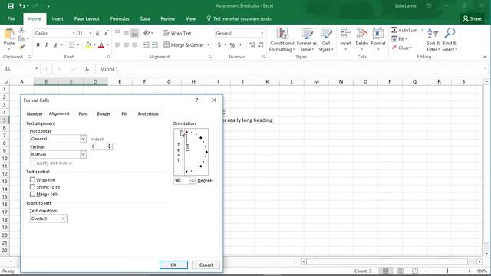Click the Orientation icon in ribbon

point(147,33)
